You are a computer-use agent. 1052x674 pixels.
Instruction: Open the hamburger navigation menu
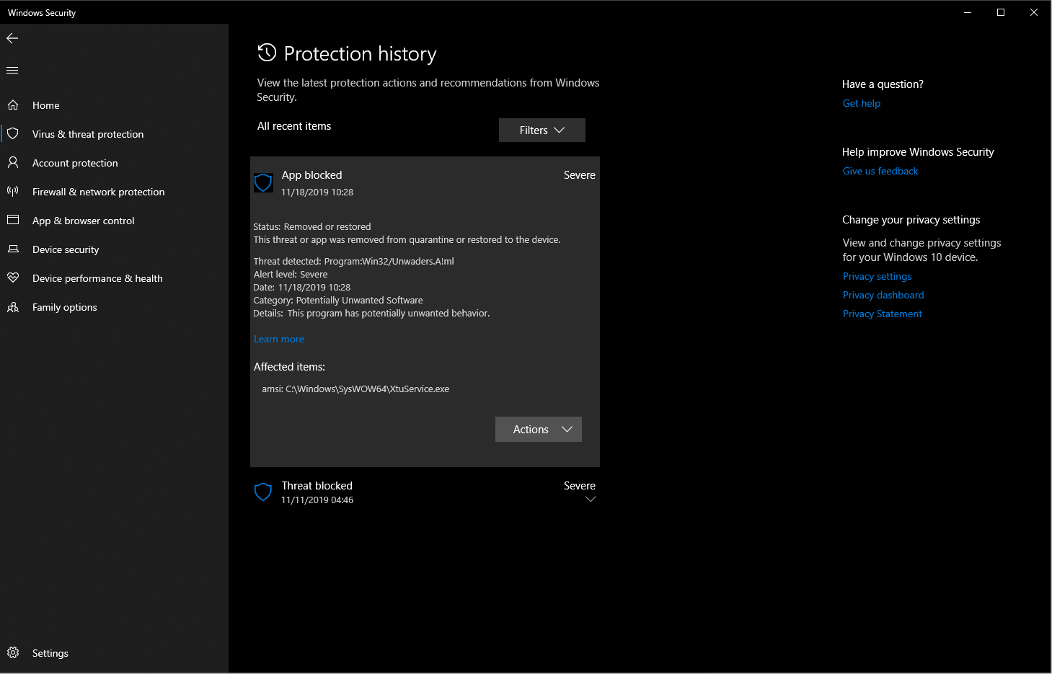coord(12,70)
